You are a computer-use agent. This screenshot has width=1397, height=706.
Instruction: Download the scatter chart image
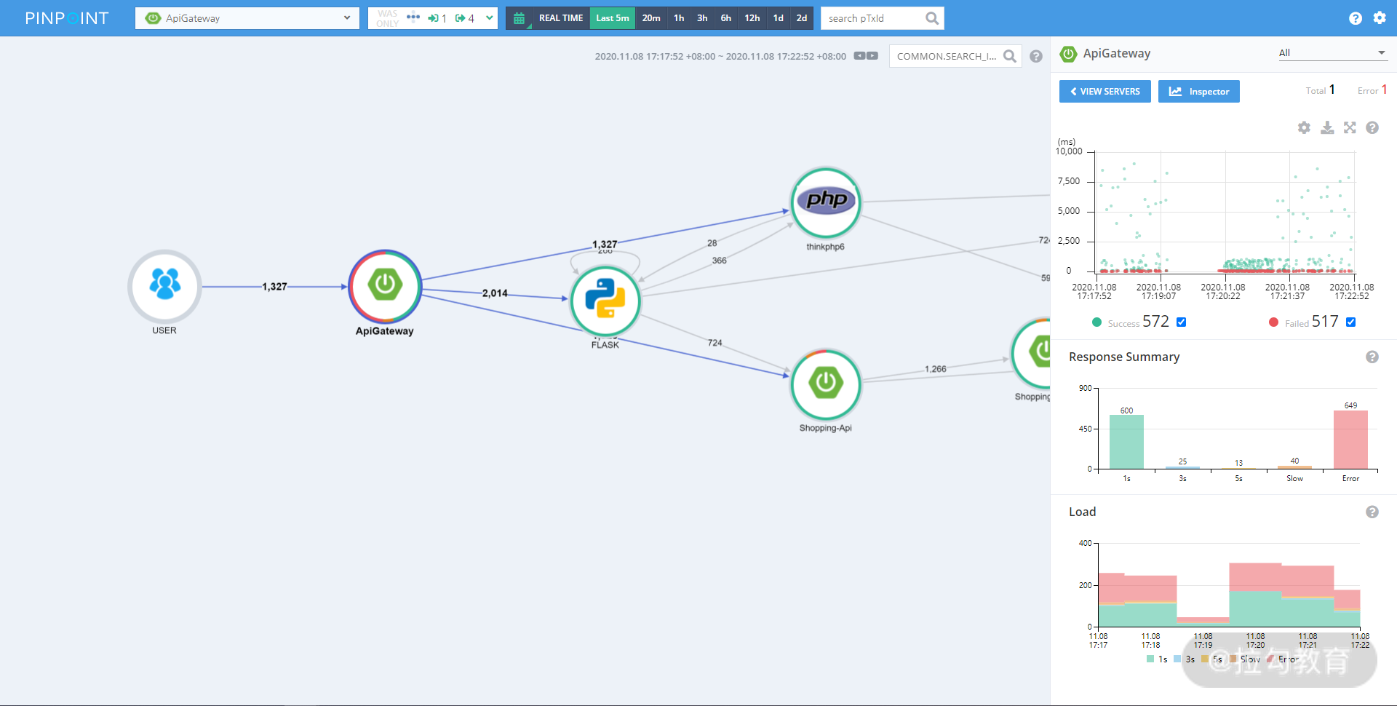click(1327, 127)
